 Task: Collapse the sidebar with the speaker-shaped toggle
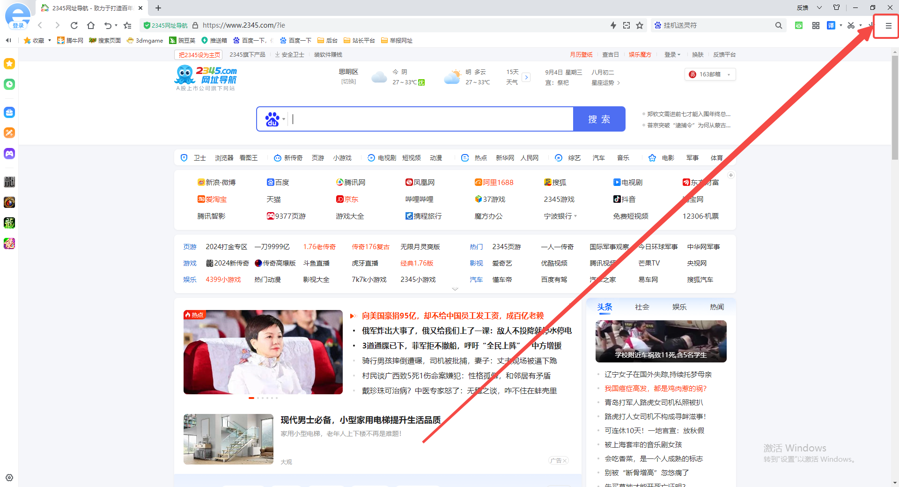[x=8, y=40]
